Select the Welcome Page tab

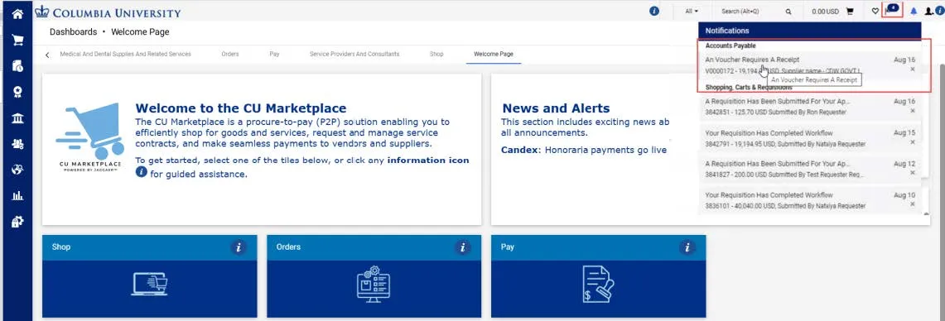(x=494, y=55)
